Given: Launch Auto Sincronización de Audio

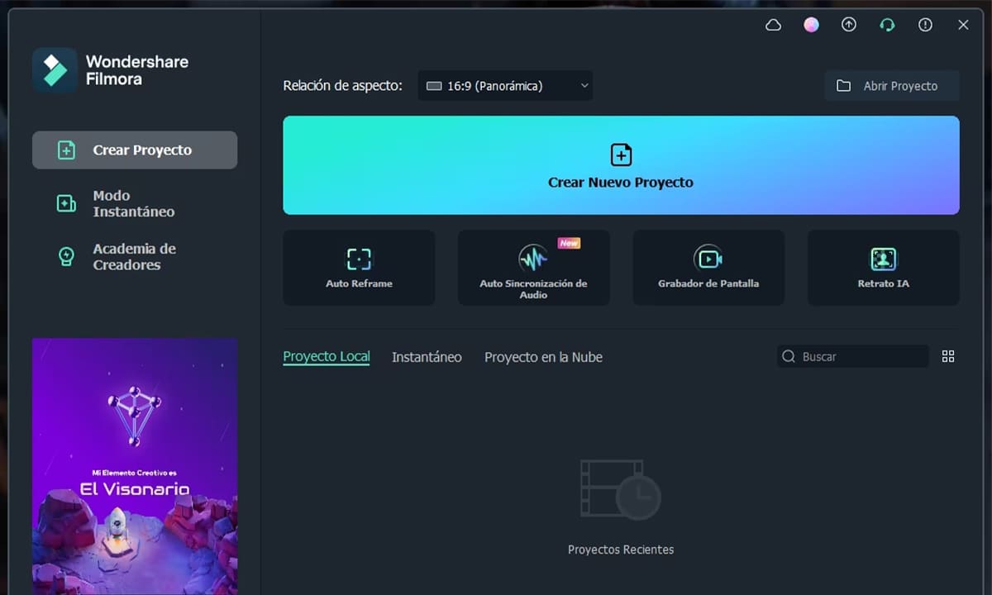Looking at the screenshot, I should (533, 268).
